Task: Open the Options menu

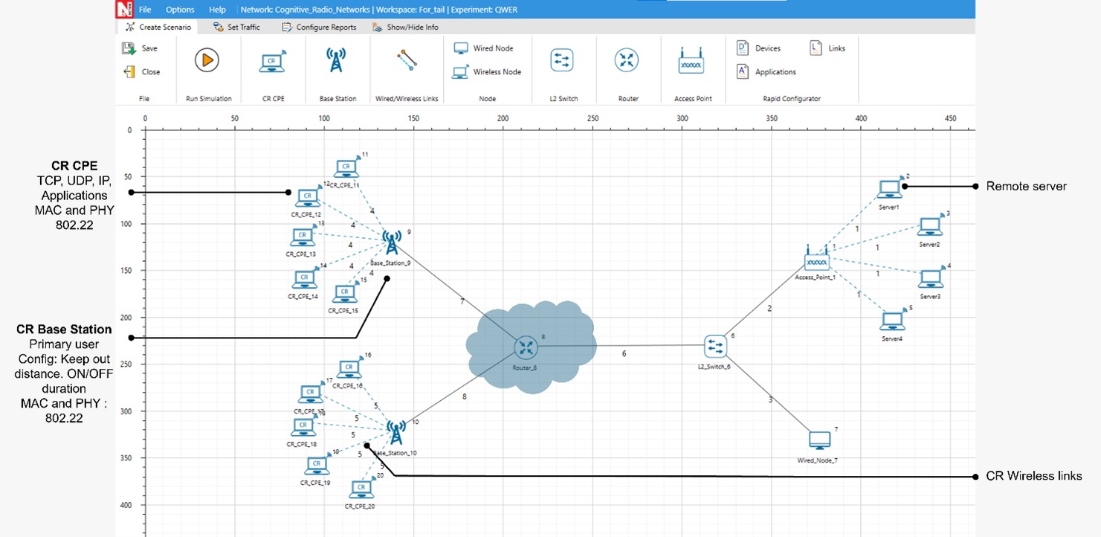Action: [180, 10]
